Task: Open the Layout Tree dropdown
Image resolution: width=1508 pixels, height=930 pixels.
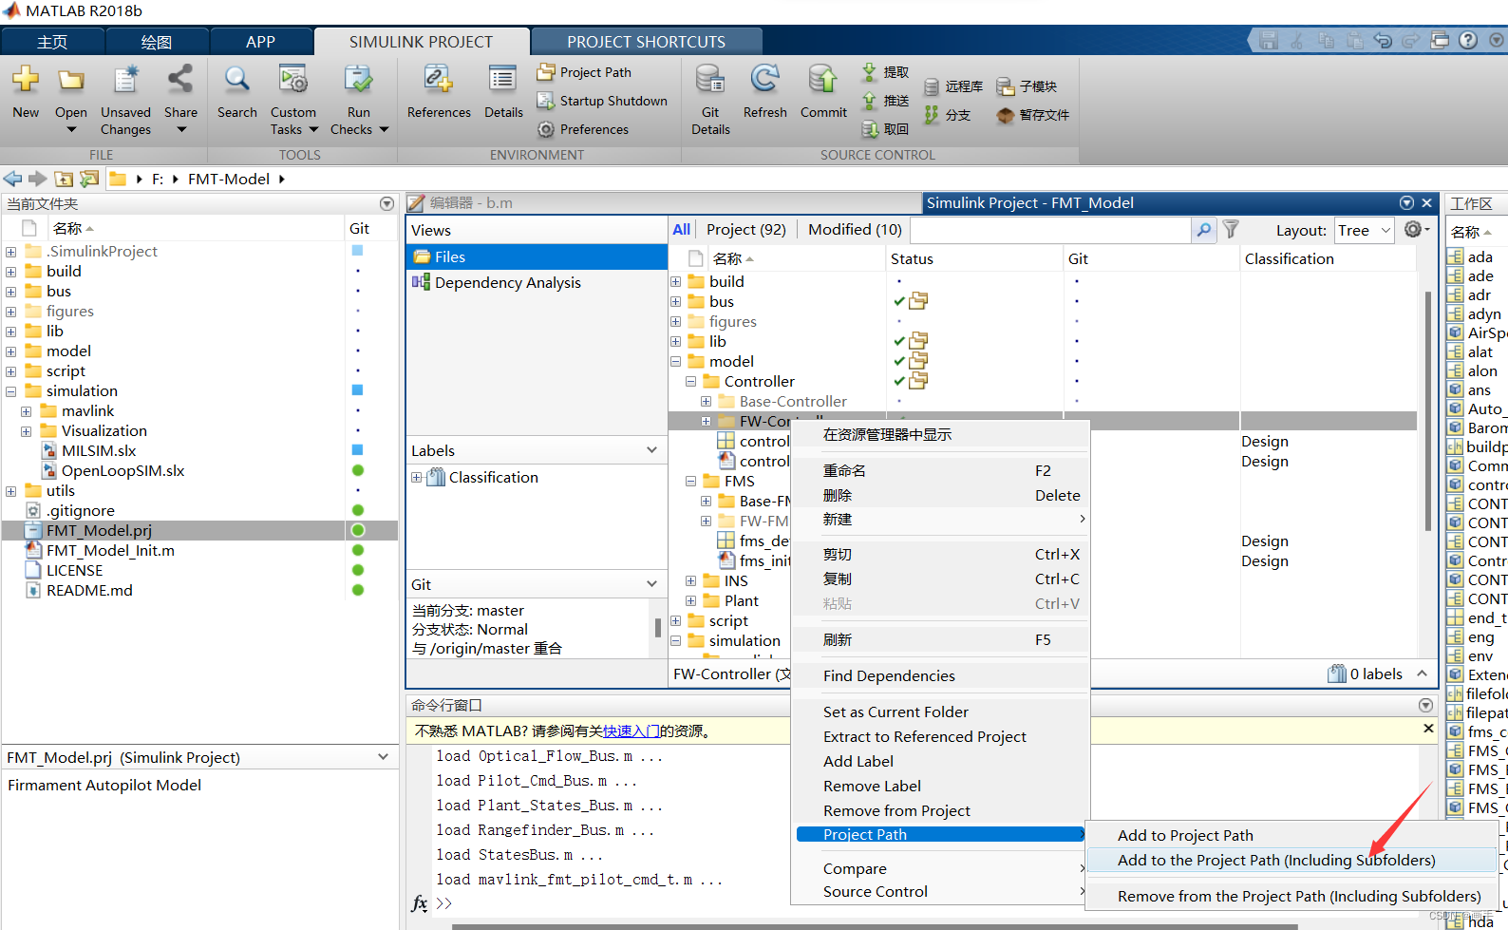Action: pos(1363,230)
